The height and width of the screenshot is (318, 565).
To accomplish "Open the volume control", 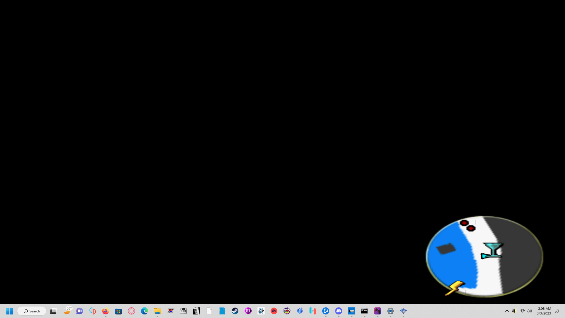I will click(x=529, y=311).
